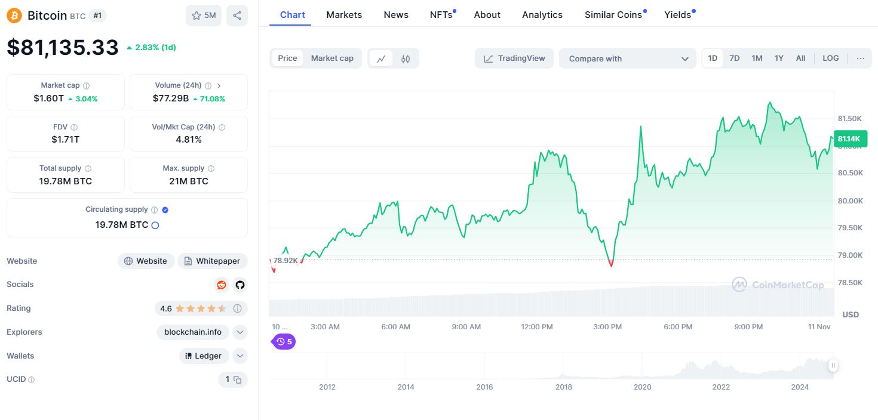Screen dimensions: 878x420
Task: Click the range selector handle on mini chart
Action: 833,365
